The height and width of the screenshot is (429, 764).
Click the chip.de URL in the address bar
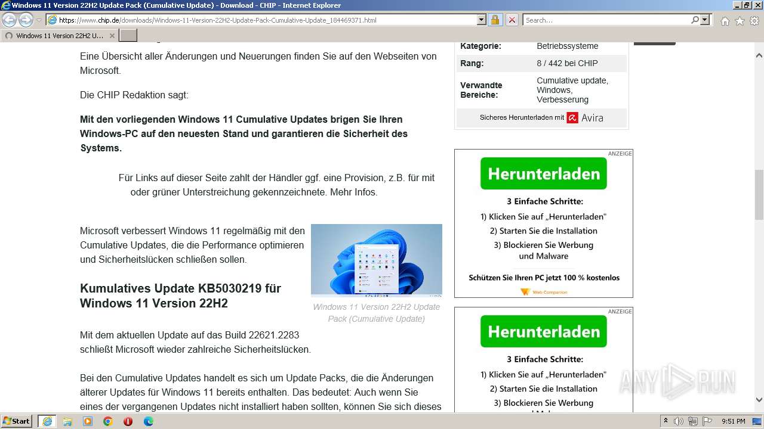pos(217,20)
